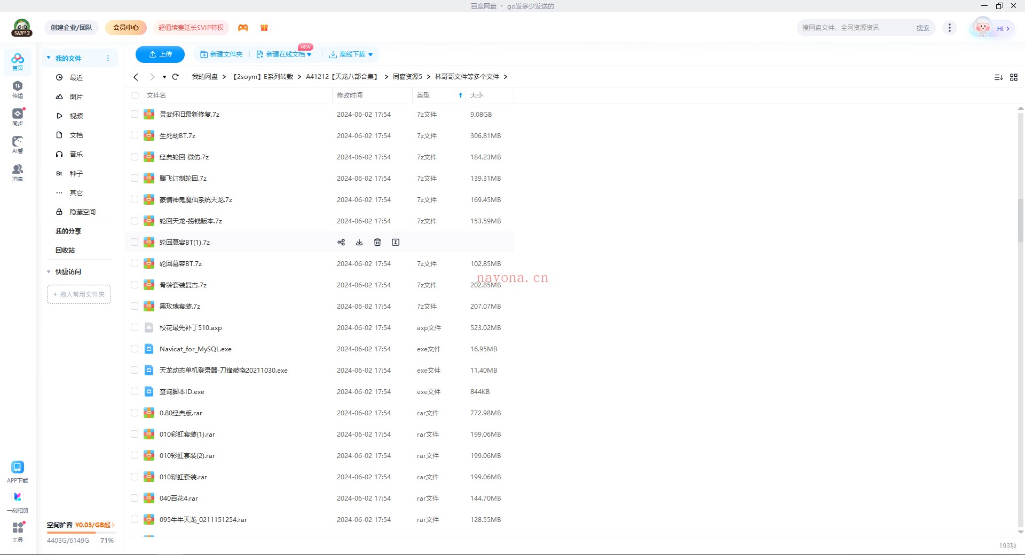Open the sort order icon
Image resolution: width=1025 pixels, height=555 pixels.
(998, 77)
